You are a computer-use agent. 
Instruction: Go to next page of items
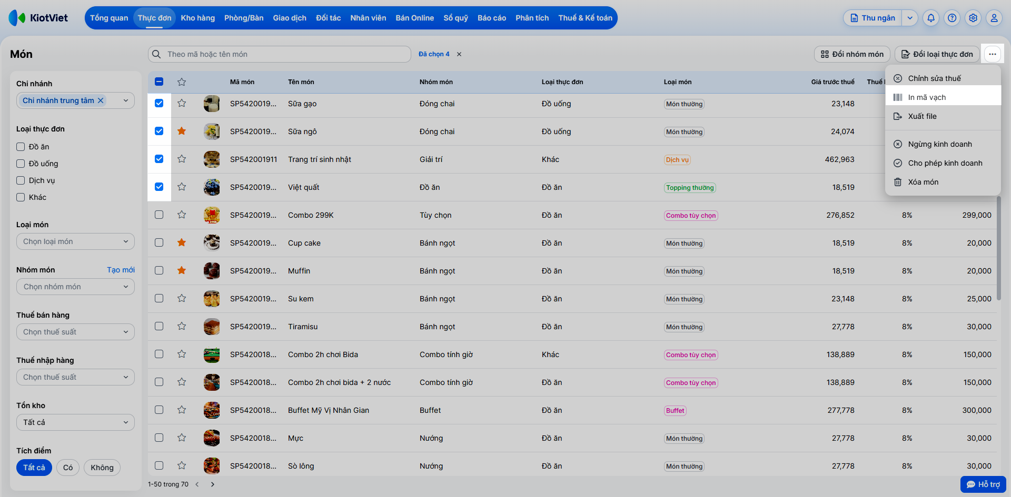pos(213,484)
